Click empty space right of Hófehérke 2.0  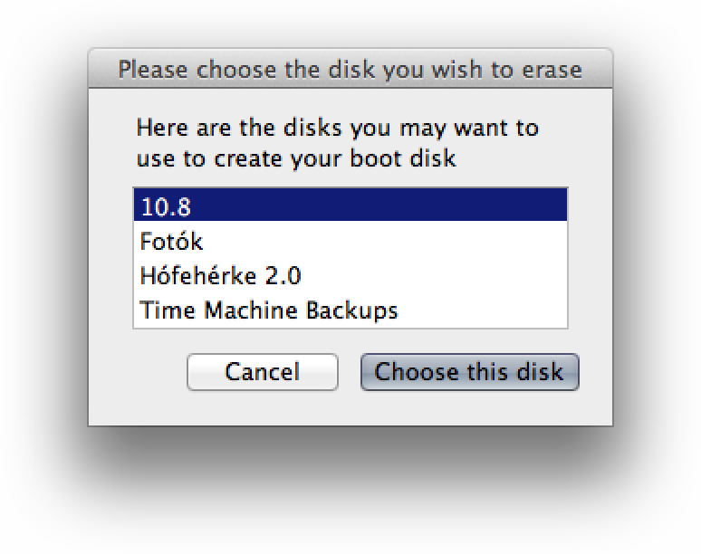pos(434,276)
